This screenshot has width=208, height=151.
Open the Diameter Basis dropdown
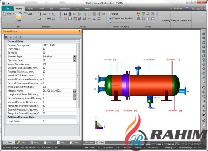(x=74, y=60)
